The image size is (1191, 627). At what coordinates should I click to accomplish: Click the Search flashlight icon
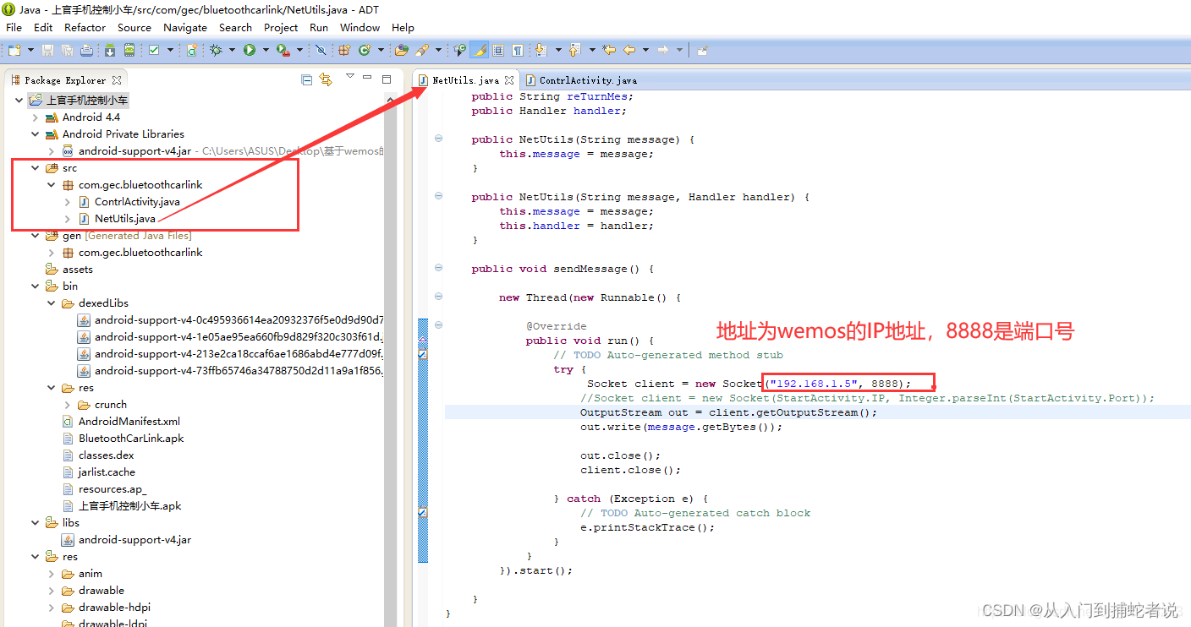click(421, 50)
